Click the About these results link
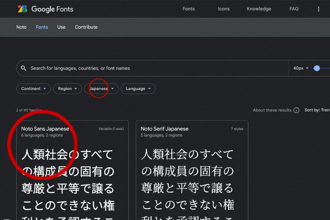This screenshot has width=330, height=220. click(x=272, y=110)
